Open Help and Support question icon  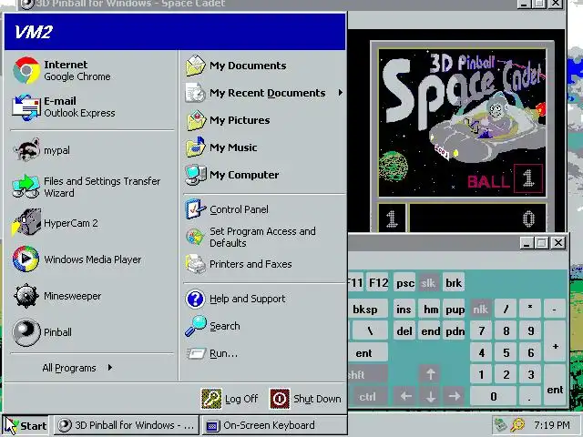196,299
